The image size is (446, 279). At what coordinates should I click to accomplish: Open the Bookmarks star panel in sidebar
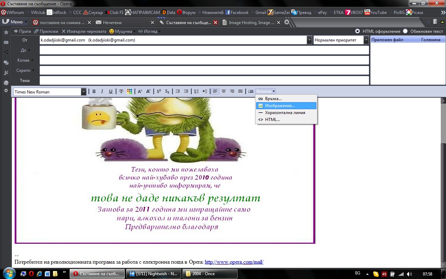pyautogui.click(x=6, y=32)
